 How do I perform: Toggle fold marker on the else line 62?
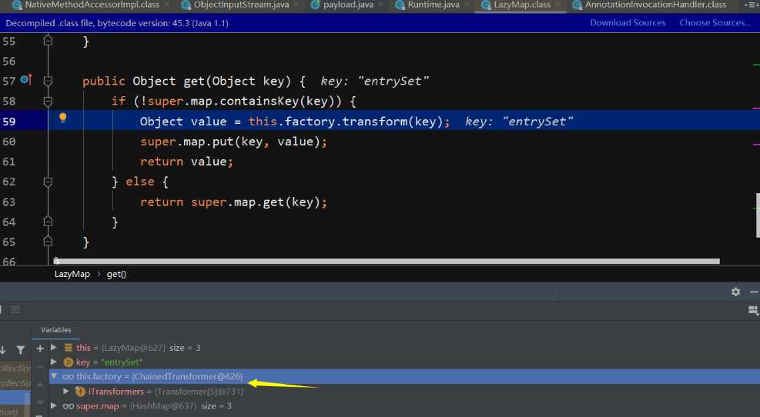(x=48, y=182)
